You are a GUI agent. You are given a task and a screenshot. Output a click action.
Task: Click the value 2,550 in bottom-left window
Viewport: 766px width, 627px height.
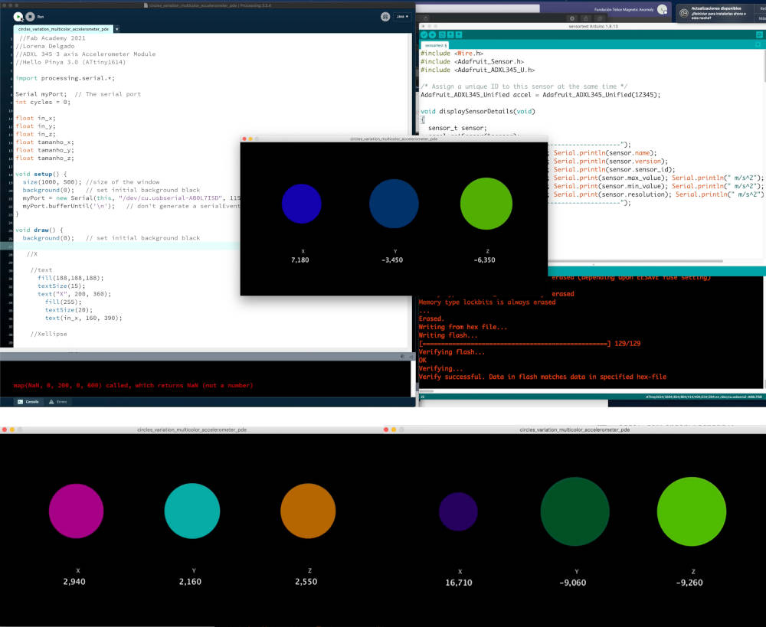click(x=306, y=582)
